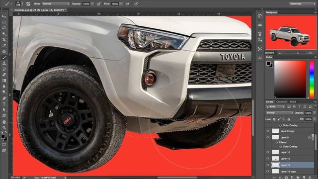Select the Path Selection tool
This screenshot has width=318, height=179.
click(x=4, y=110)
